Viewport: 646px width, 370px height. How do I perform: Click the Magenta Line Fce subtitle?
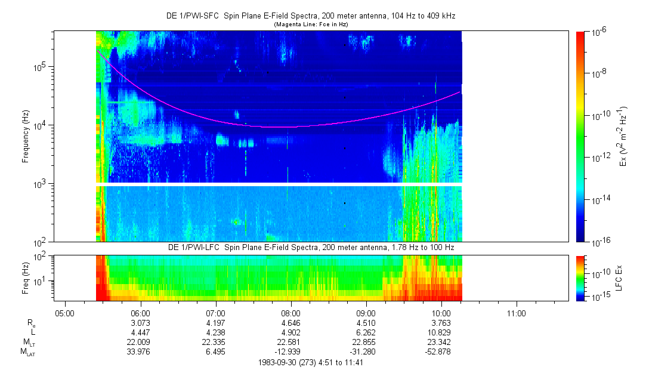point(310,24)
